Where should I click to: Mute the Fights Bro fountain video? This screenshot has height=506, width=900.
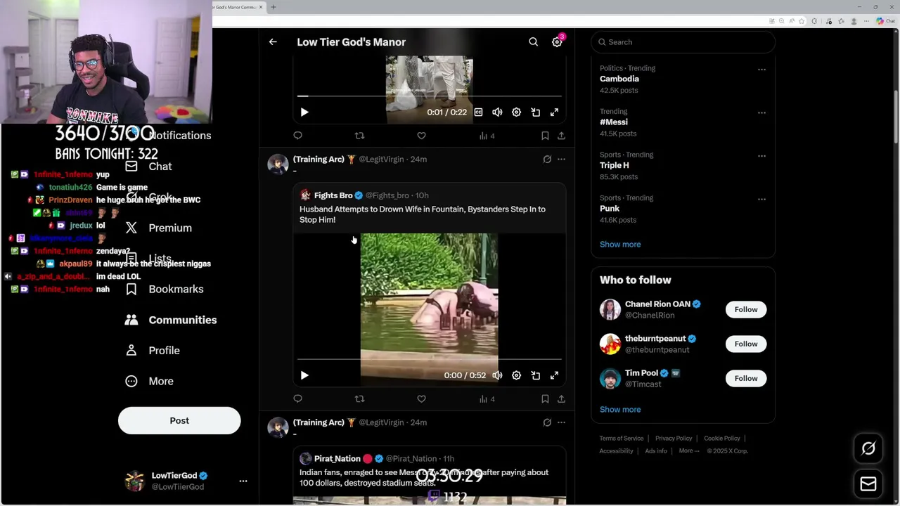click(x=497, y=375)
